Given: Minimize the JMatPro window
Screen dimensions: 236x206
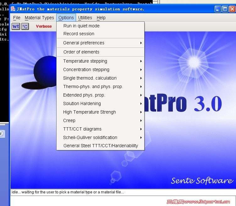Looking at the screenshot, I should pos(218,9).
